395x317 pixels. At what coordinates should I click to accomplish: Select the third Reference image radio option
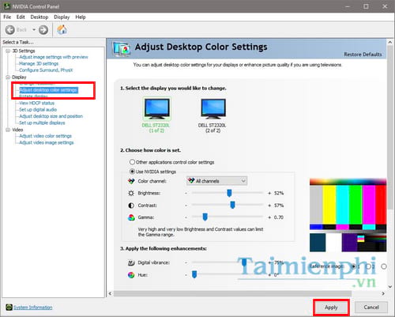coord(384,266)
